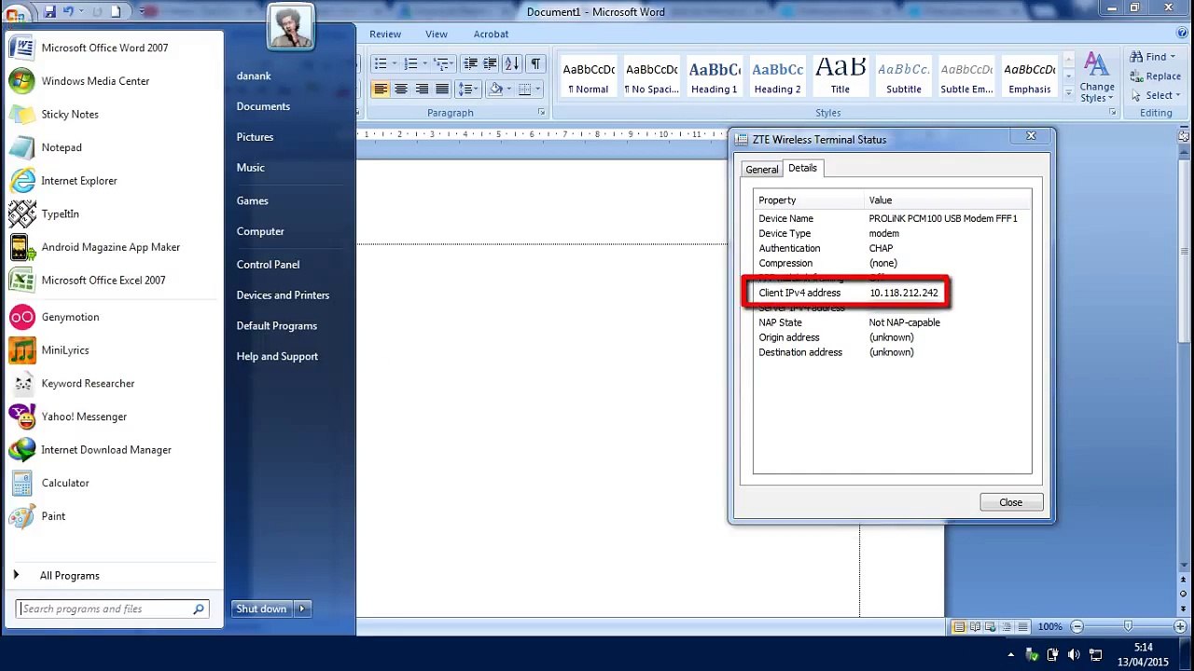Apply Title style from gallery
This screenshot has width=1194, height=671.
pos(840,77)
